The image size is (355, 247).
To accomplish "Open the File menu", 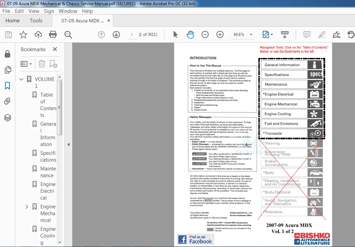I will pyautogui.click(x=6, y=11).
